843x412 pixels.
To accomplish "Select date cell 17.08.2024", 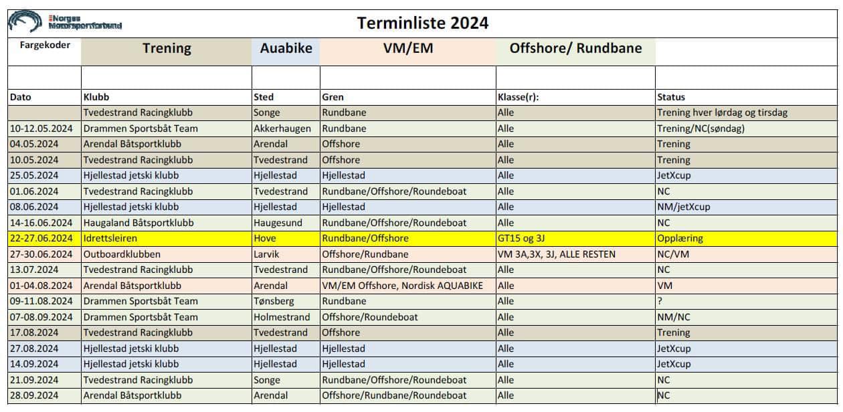I will pos(44,332).
